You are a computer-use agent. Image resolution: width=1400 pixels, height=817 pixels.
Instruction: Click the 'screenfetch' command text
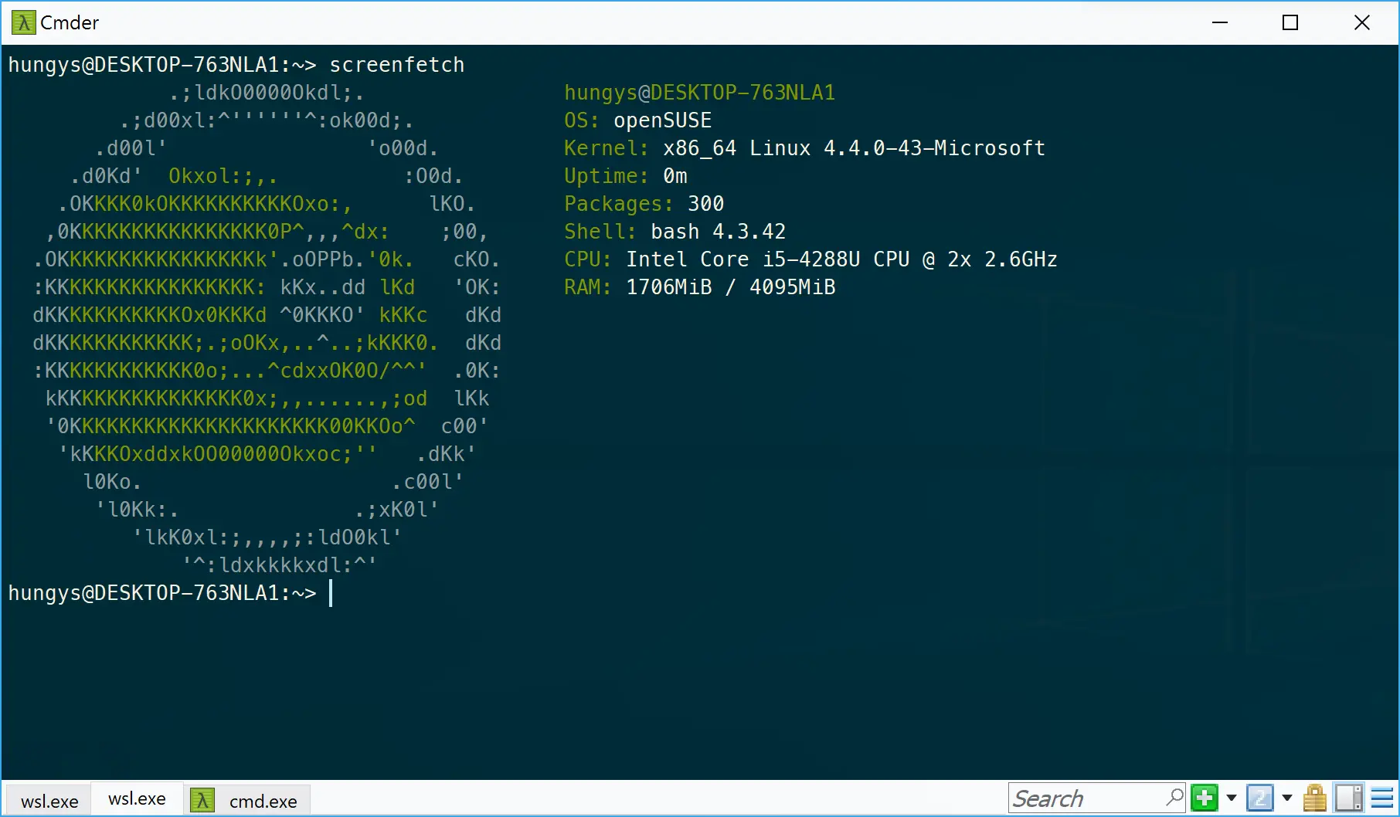[397, 65]
